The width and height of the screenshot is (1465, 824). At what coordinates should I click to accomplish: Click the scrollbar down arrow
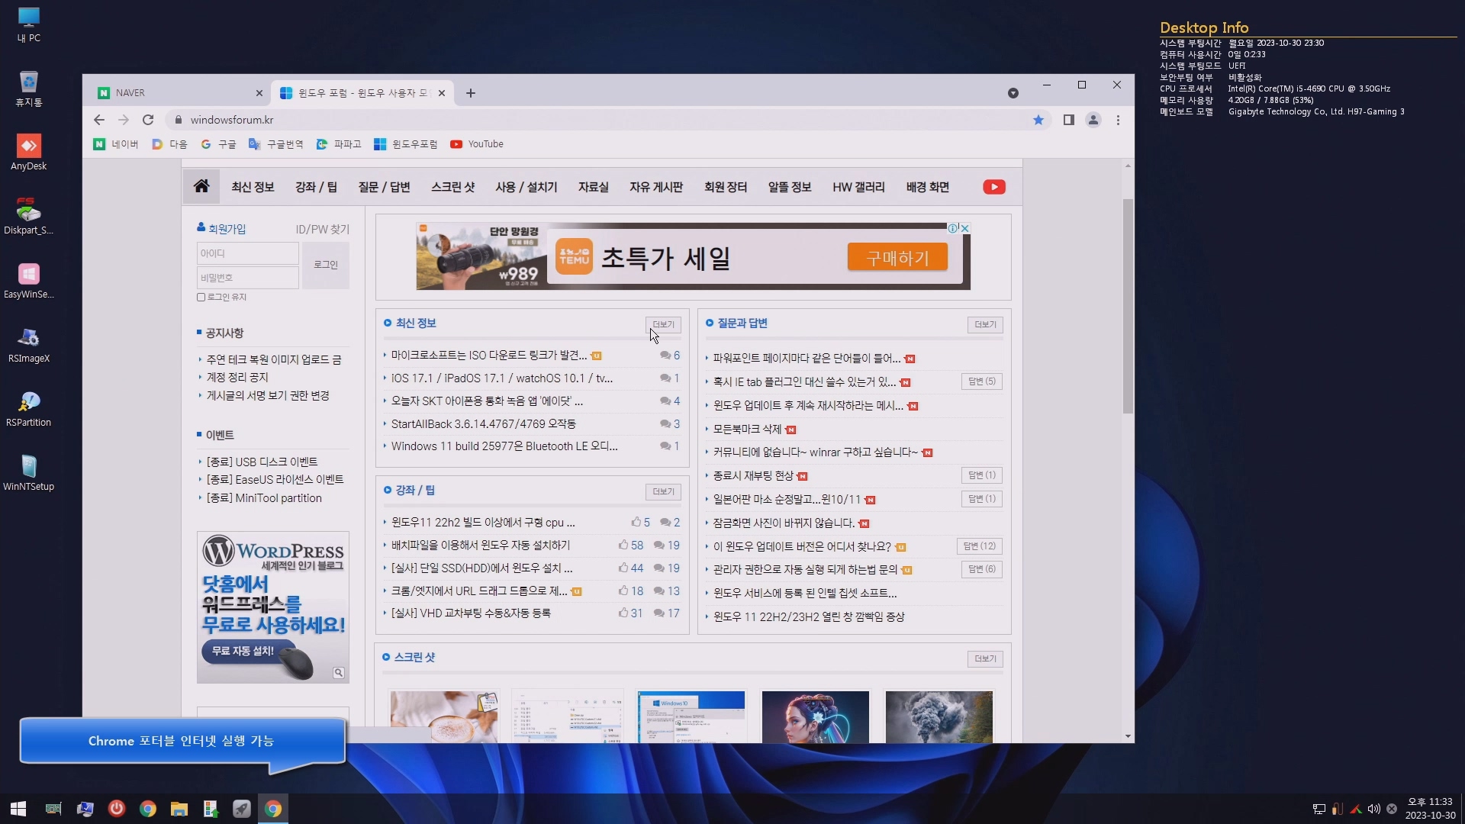(1128, 736)
